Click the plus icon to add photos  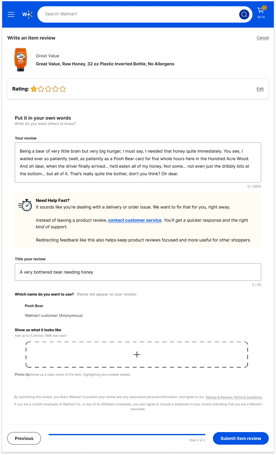click(x=137, y=355)
